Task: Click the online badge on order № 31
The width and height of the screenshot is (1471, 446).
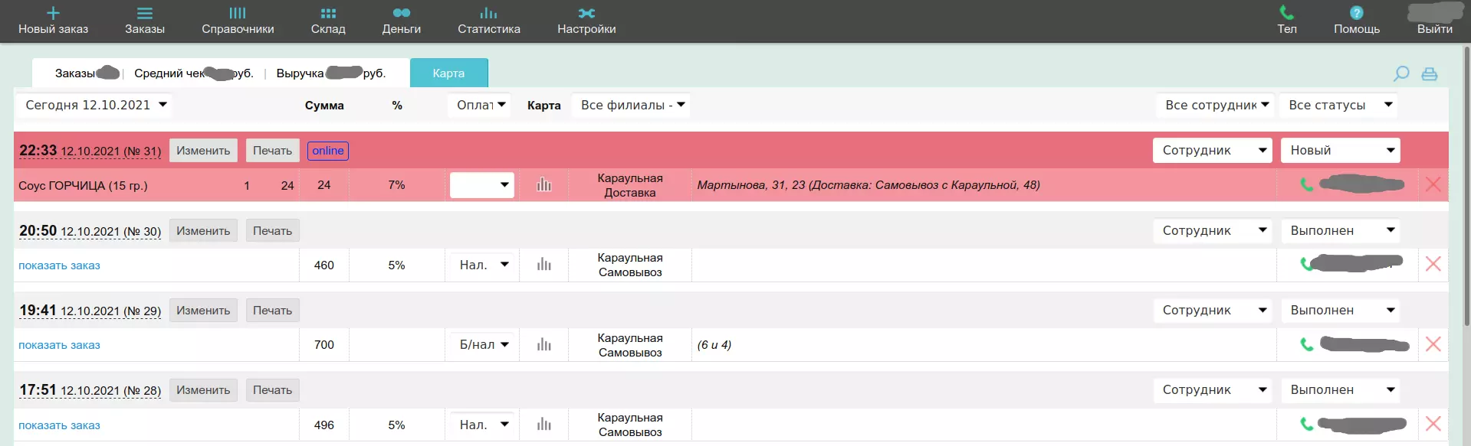Action: tap(328, 151)
